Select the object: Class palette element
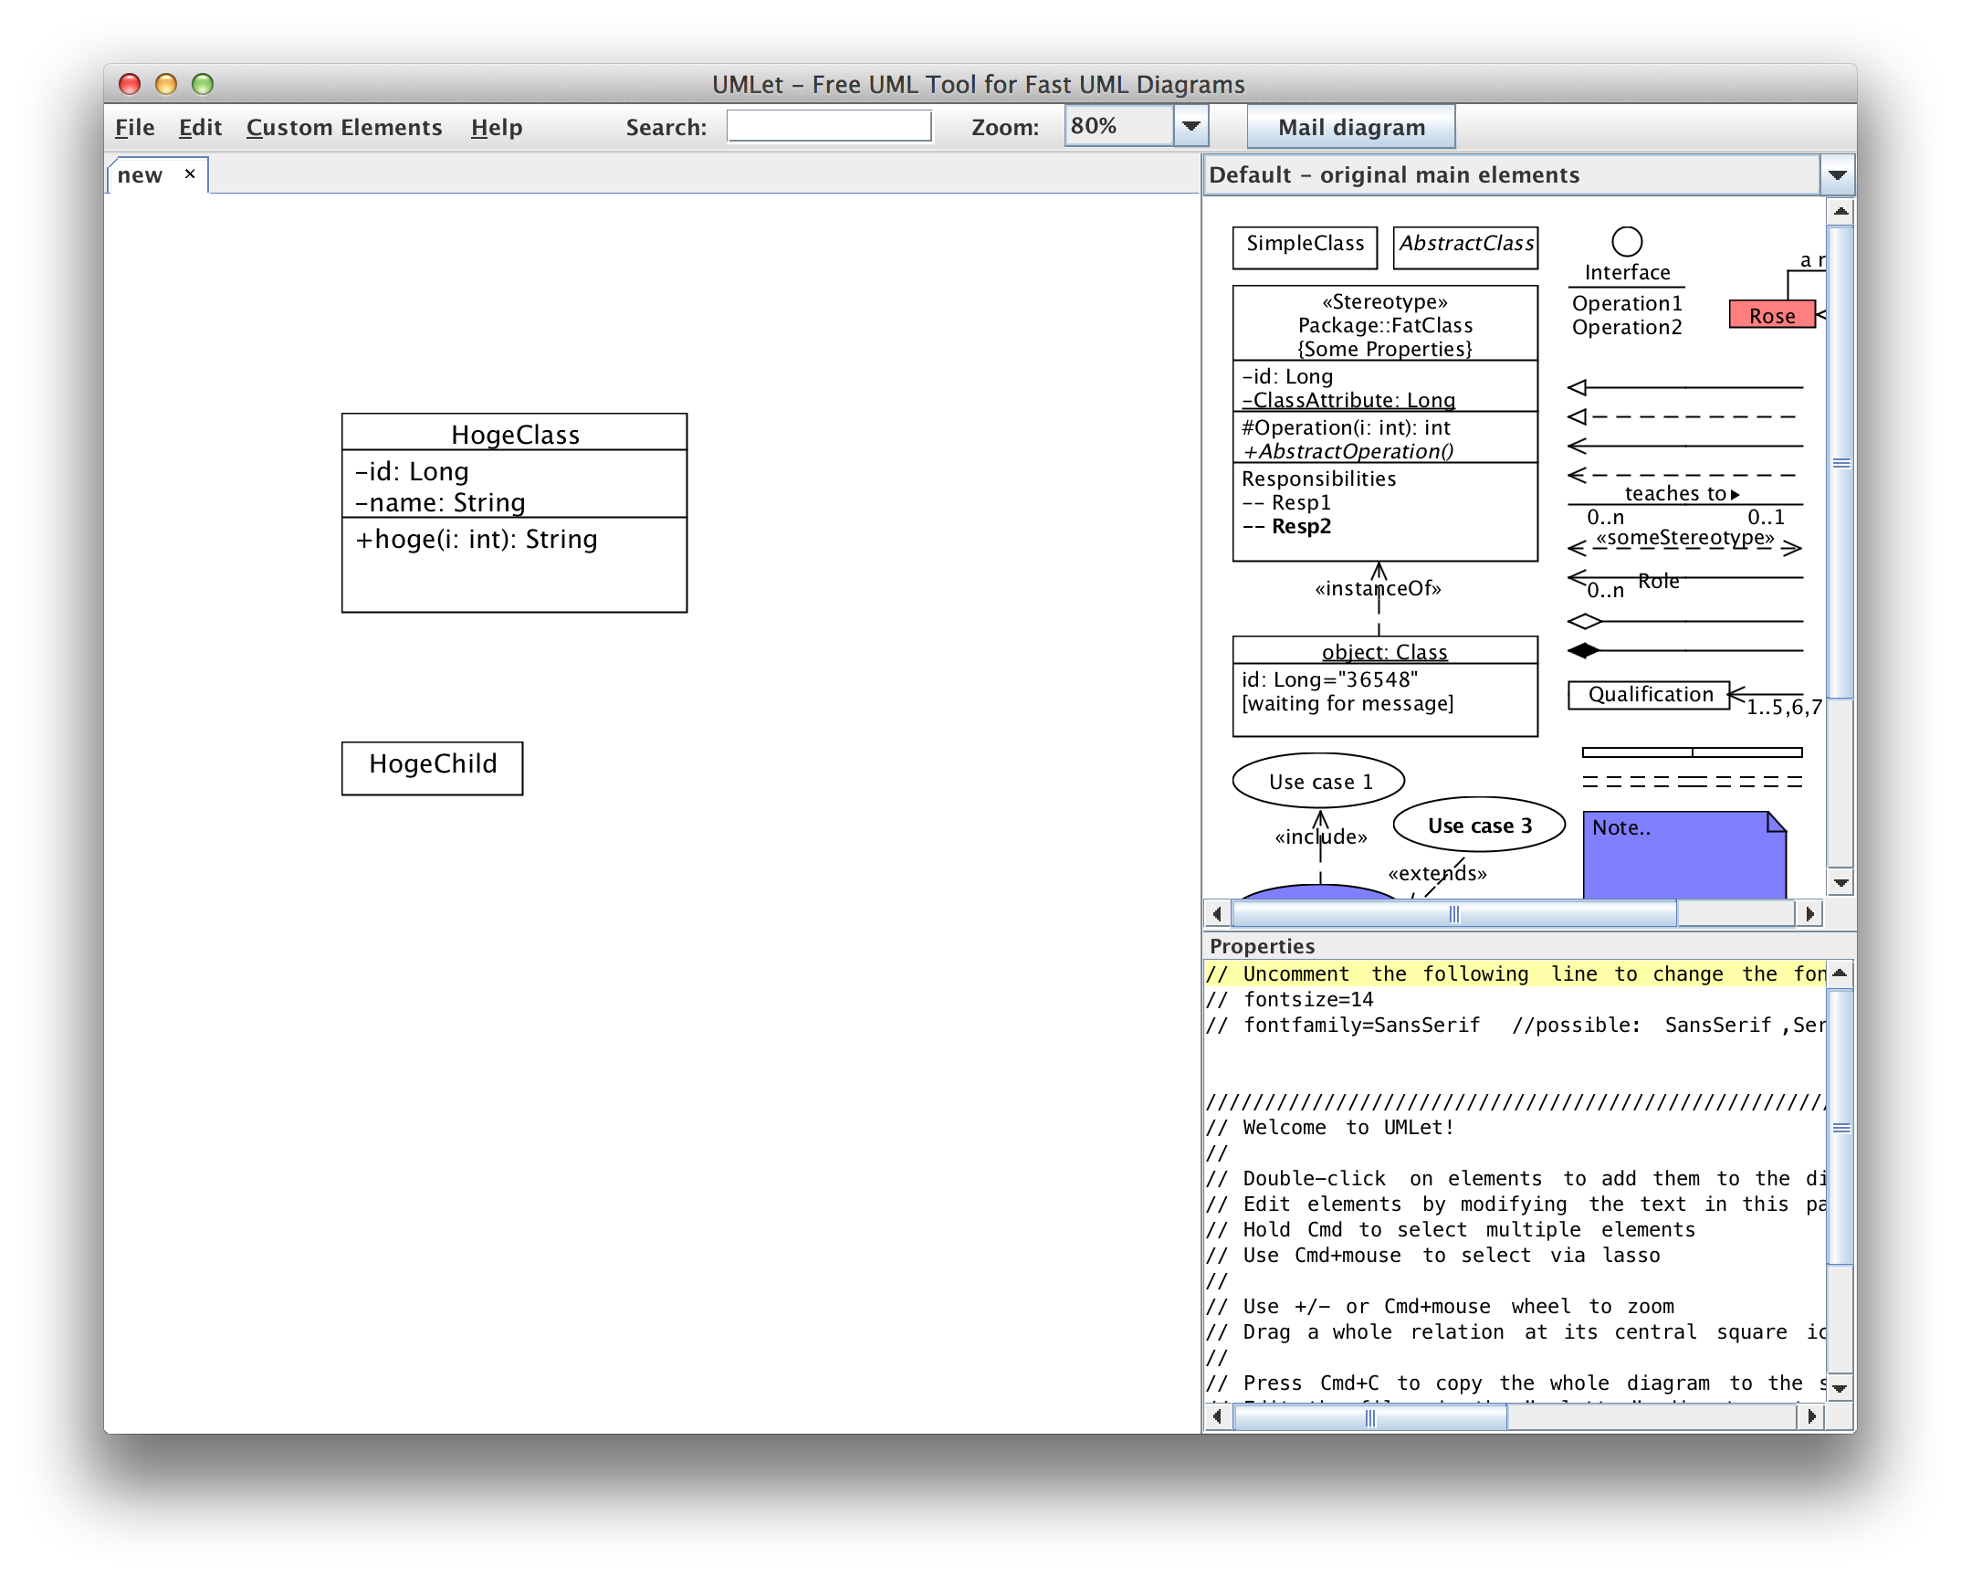Viewport: 1961px width, 1578px height. (1385, 686)
